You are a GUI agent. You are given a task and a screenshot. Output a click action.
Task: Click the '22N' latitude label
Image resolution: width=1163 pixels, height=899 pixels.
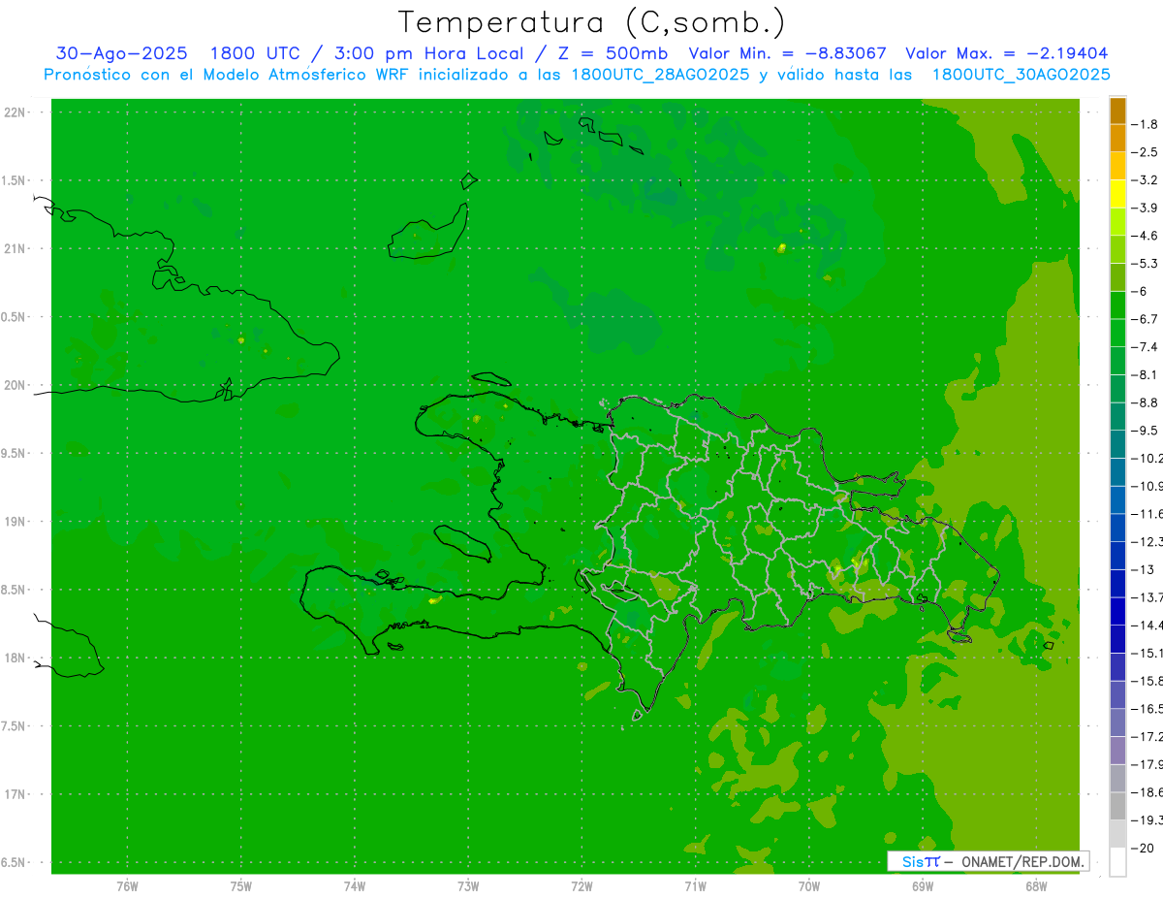[16, 112]
